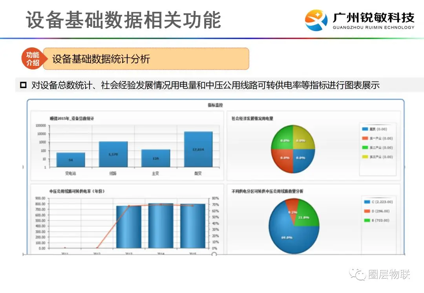Click the Guangzhou Ruimin company logo icon

(316, 20)
